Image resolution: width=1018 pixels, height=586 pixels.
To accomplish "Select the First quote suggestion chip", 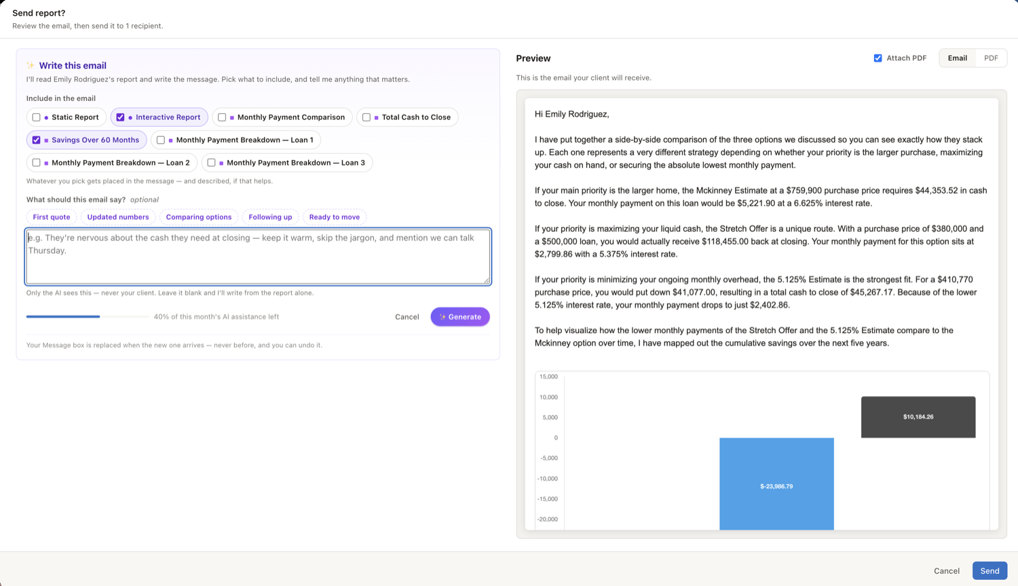I will pos(52,217).
